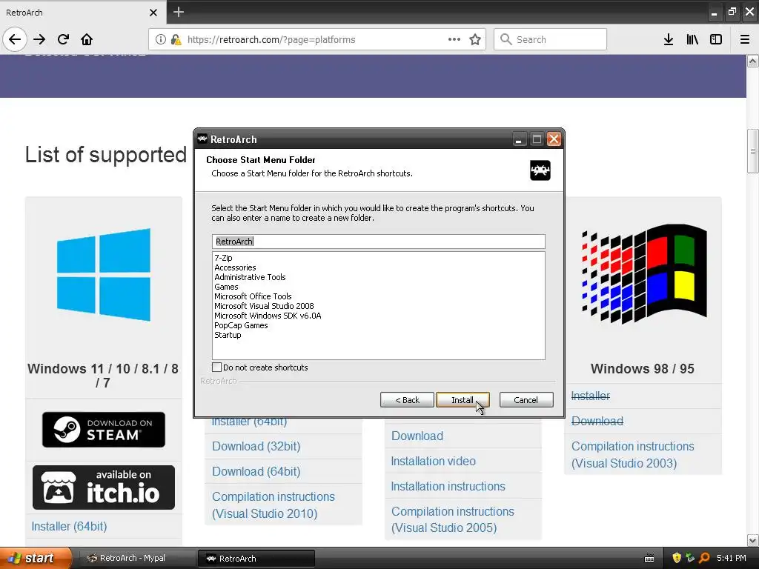The height and width of the screenshot is (569, 759).
Task: Select Startup in the folder list
Action: tap(228, 336)
